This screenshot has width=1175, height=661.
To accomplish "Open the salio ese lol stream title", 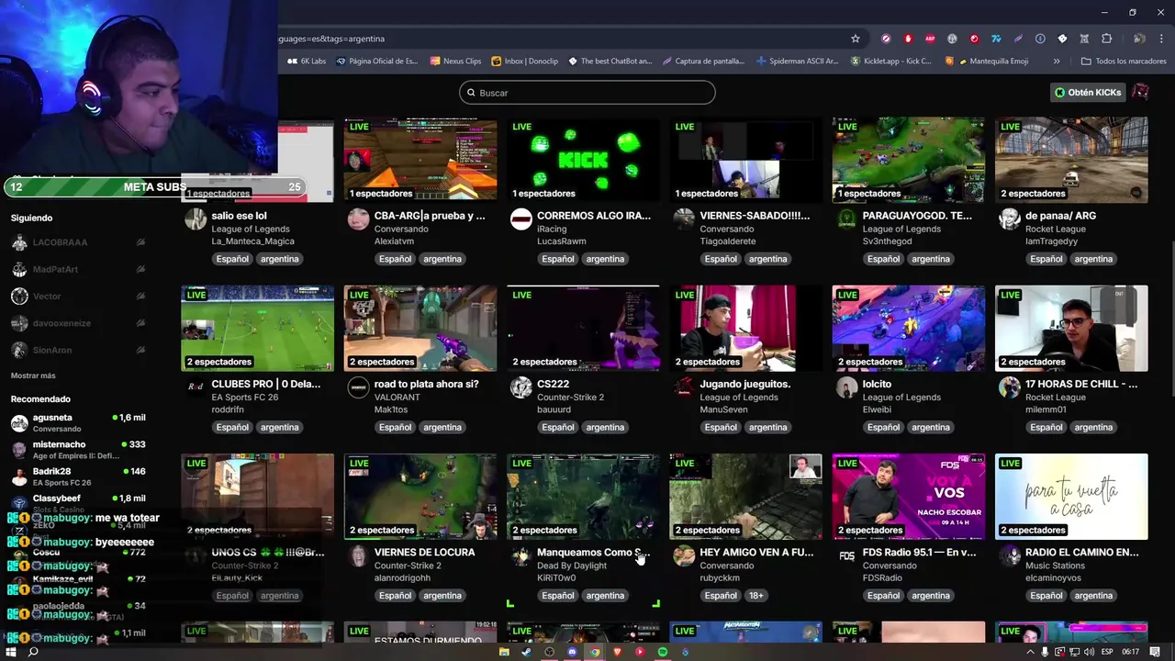I will pos(239,216).
